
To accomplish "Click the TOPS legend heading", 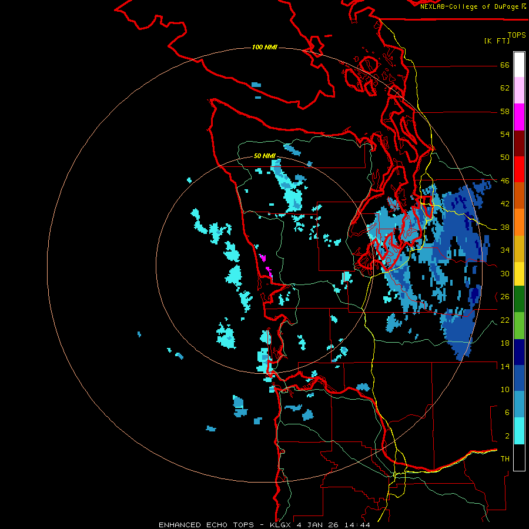I will click(x=517, y=35).
